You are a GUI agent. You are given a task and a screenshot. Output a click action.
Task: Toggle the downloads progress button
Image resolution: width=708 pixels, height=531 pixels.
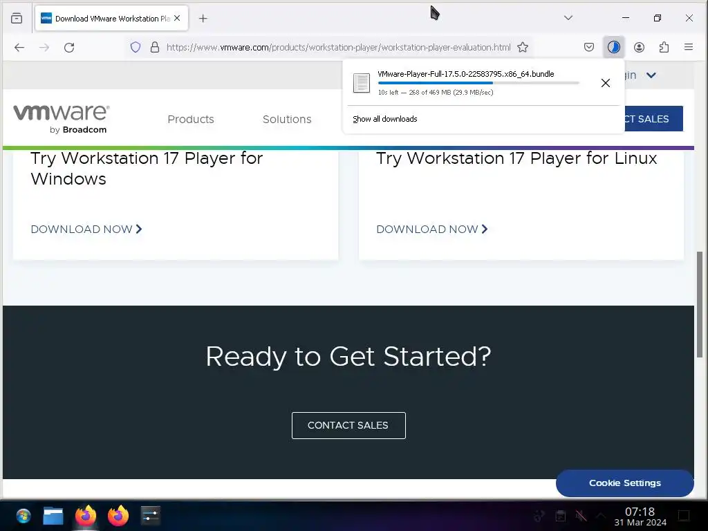click(x=614, y=47)
